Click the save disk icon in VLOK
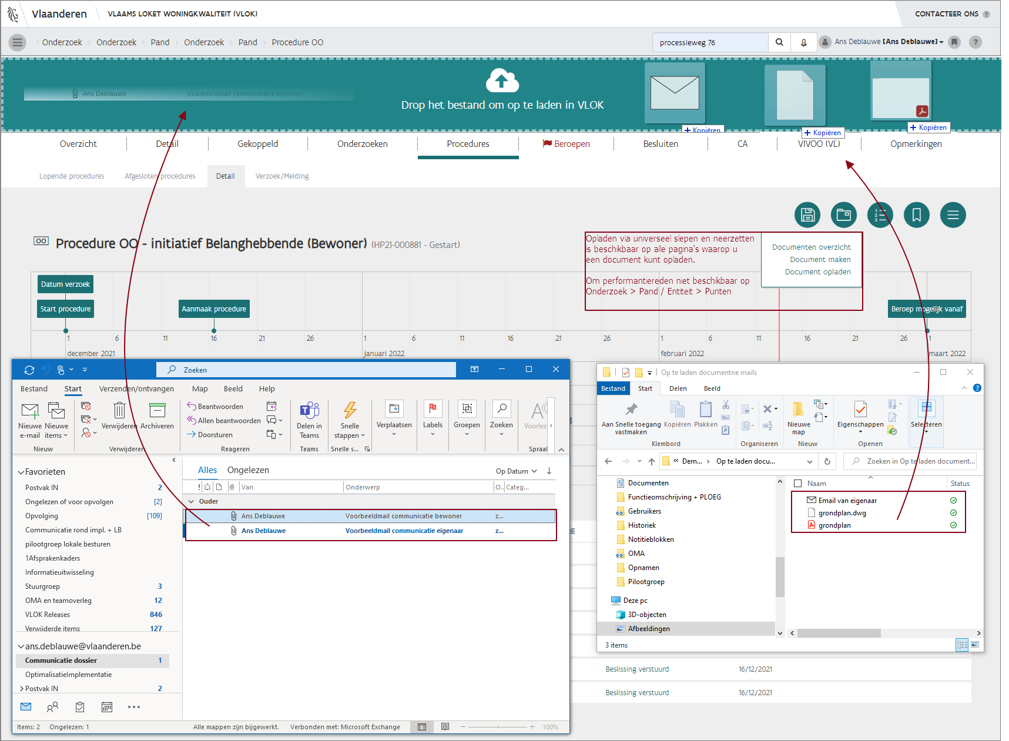Screen dimensions: 1009x741 point(807,215)
